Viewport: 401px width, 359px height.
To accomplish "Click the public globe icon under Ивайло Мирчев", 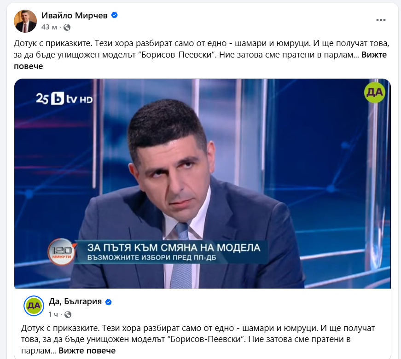I will point(67,27).
